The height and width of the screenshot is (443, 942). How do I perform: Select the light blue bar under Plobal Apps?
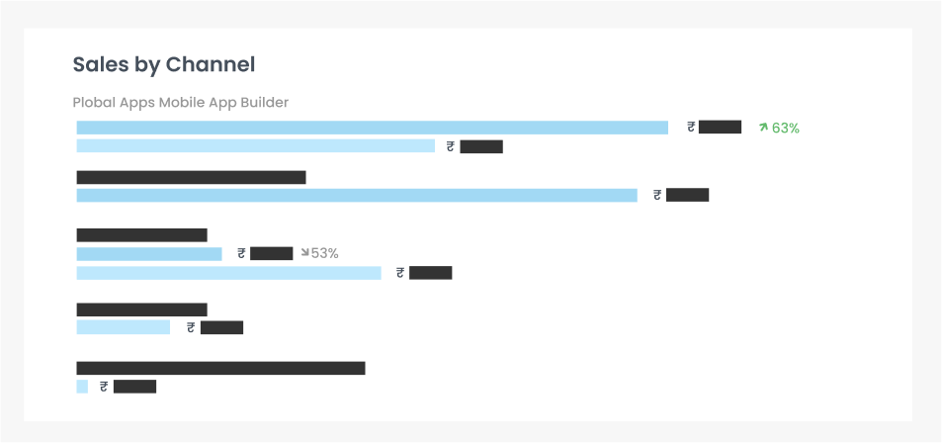click(x=255, y=146)
